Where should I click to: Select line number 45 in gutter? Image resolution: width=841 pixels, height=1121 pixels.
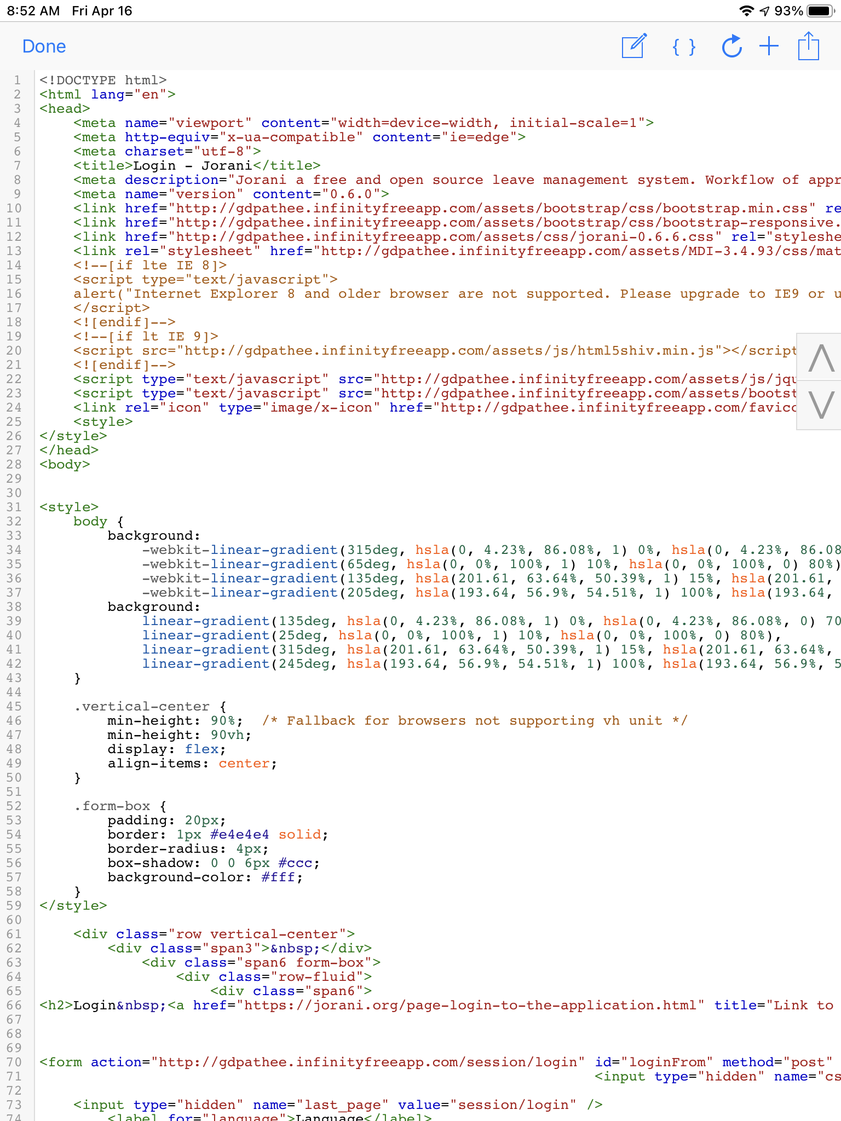(x=14, y=706)
